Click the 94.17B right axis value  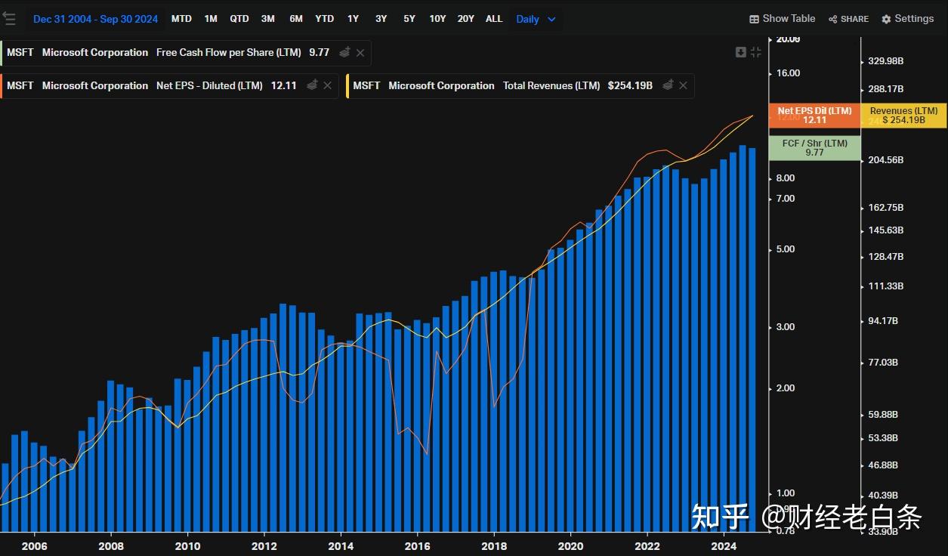pyautogui.click(x=884, y=321)
